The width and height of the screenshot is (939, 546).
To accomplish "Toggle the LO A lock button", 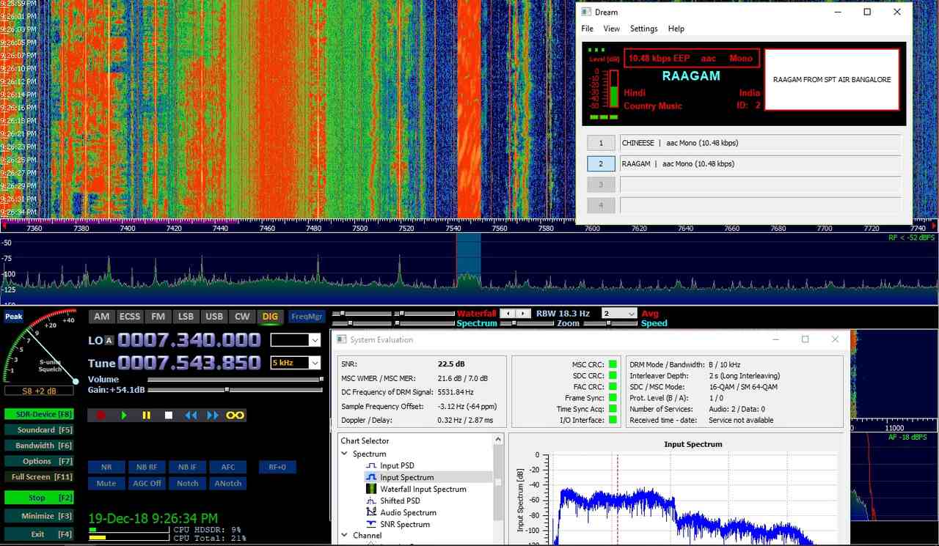I will coord(109,341).
